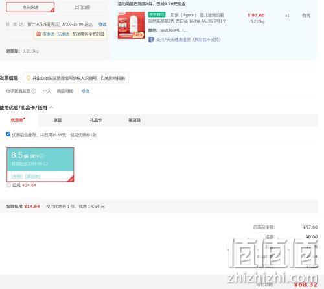
Task: Click the info icon beside 已减 ¥14.64
Action: pyautogui.click(x=8, y=185)
